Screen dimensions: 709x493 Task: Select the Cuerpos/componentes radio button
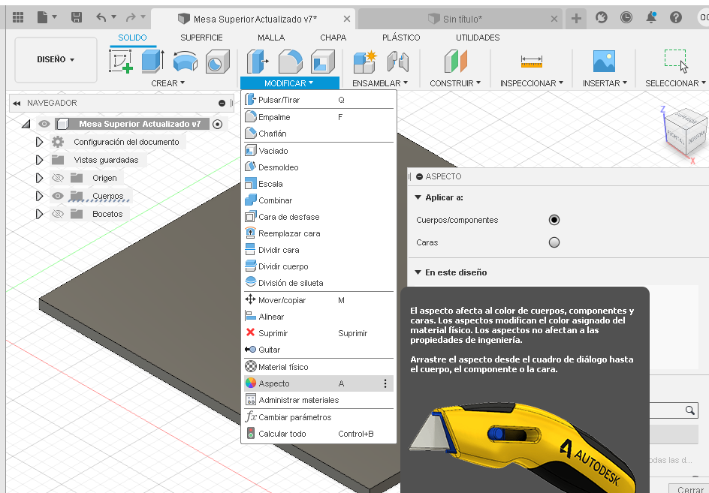[554, 220]
